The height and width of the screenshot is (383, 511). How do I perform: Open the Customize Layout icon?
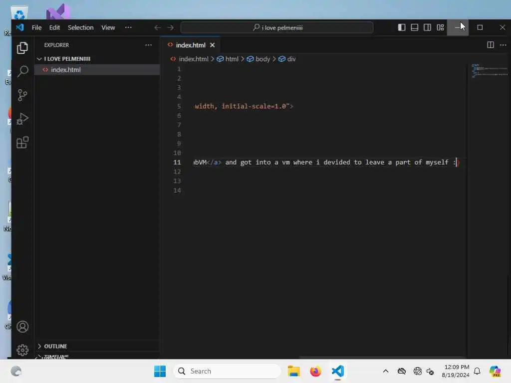pos(440,28)
